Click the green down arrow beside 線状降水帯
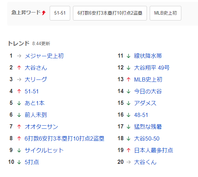 tap(129, 56)
